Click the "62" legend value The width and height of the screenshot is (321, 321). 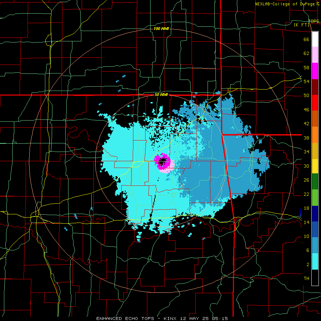click(x=306, y=53)
